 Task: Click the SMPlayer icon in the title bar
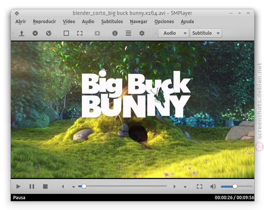click(17, 13)
